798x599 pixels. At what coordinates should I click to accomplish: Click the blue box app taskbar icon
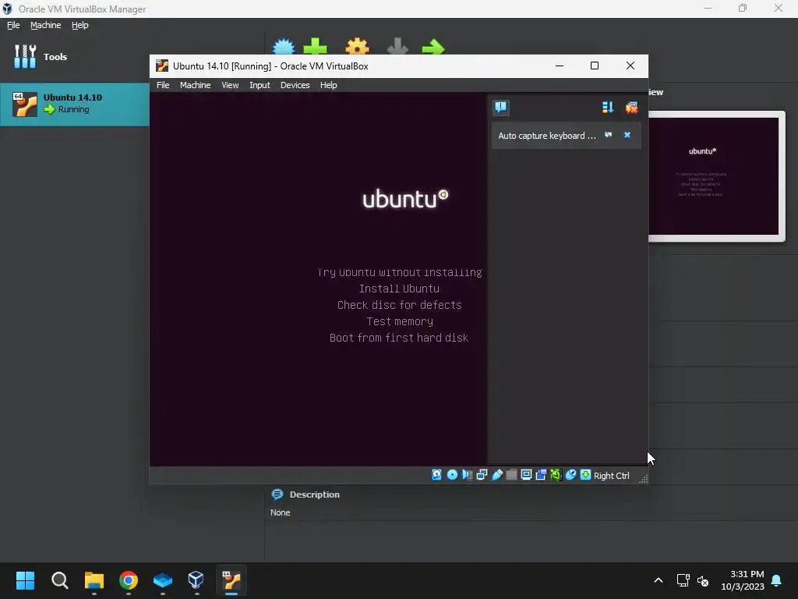162,580
